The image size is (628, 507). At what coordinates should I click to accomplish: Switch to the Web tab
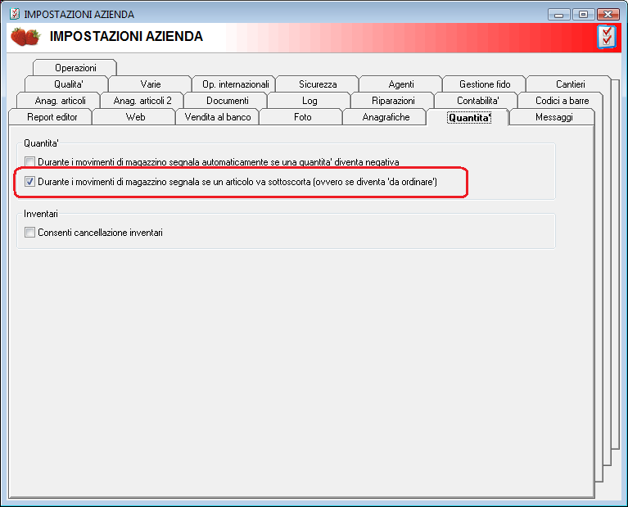pyautogui.click(x=135, y=117)
